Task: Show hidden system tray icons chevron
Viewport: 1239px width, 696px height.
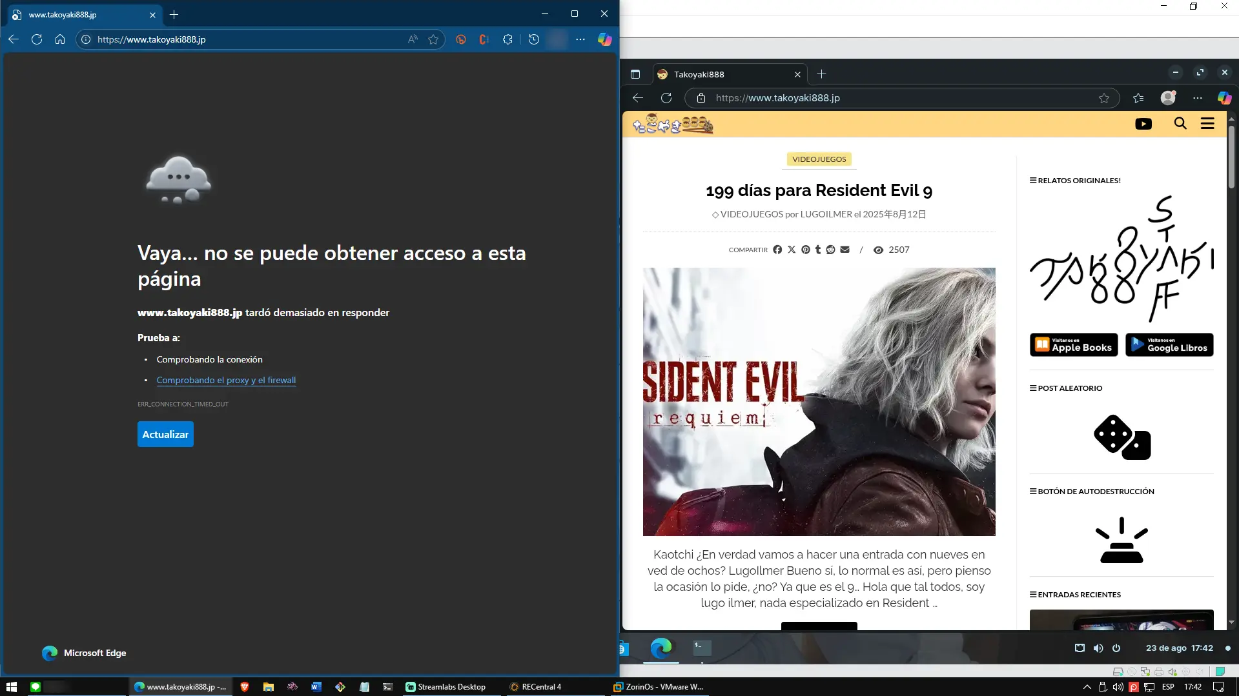Action: tap(1087, 687)
